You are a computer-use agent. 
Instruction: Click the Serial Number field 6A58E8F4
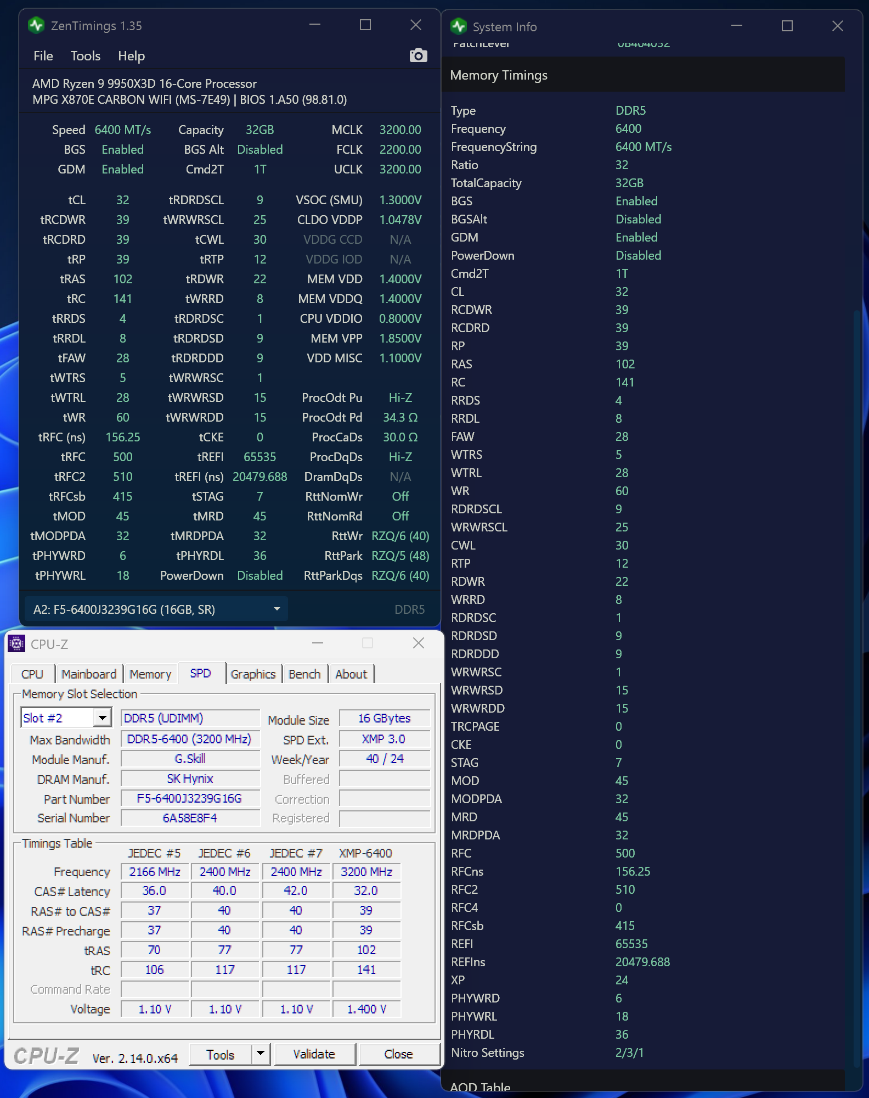pyautogui.click(x=190, y=818)
